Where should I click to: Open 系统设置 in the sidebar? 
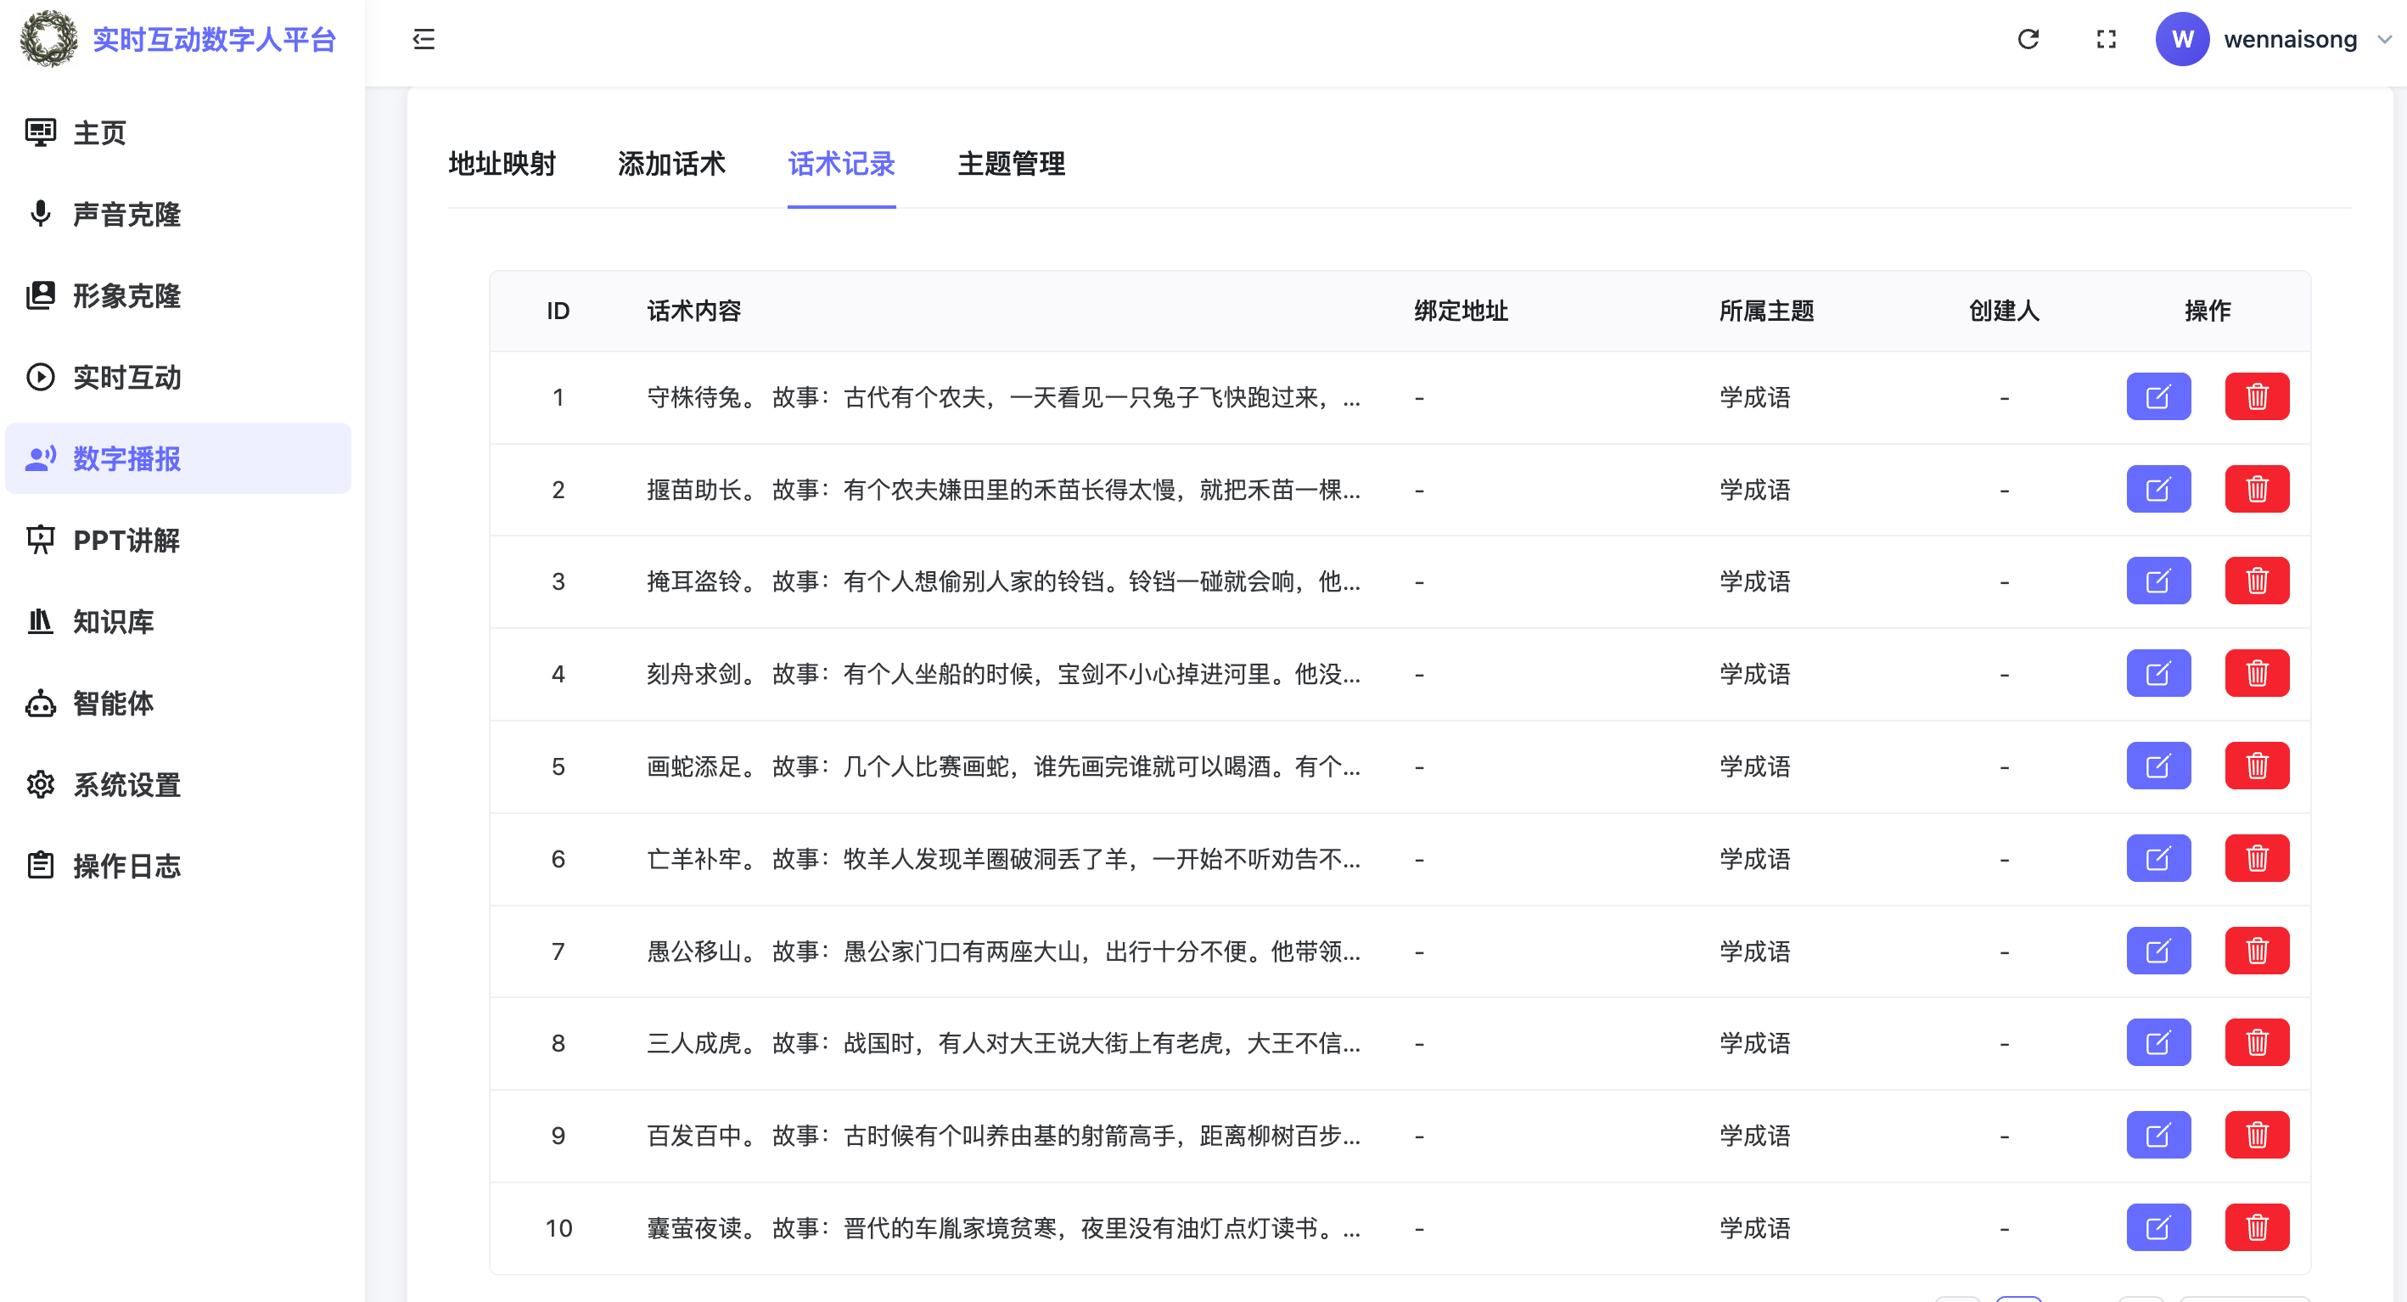pos(178,784)
